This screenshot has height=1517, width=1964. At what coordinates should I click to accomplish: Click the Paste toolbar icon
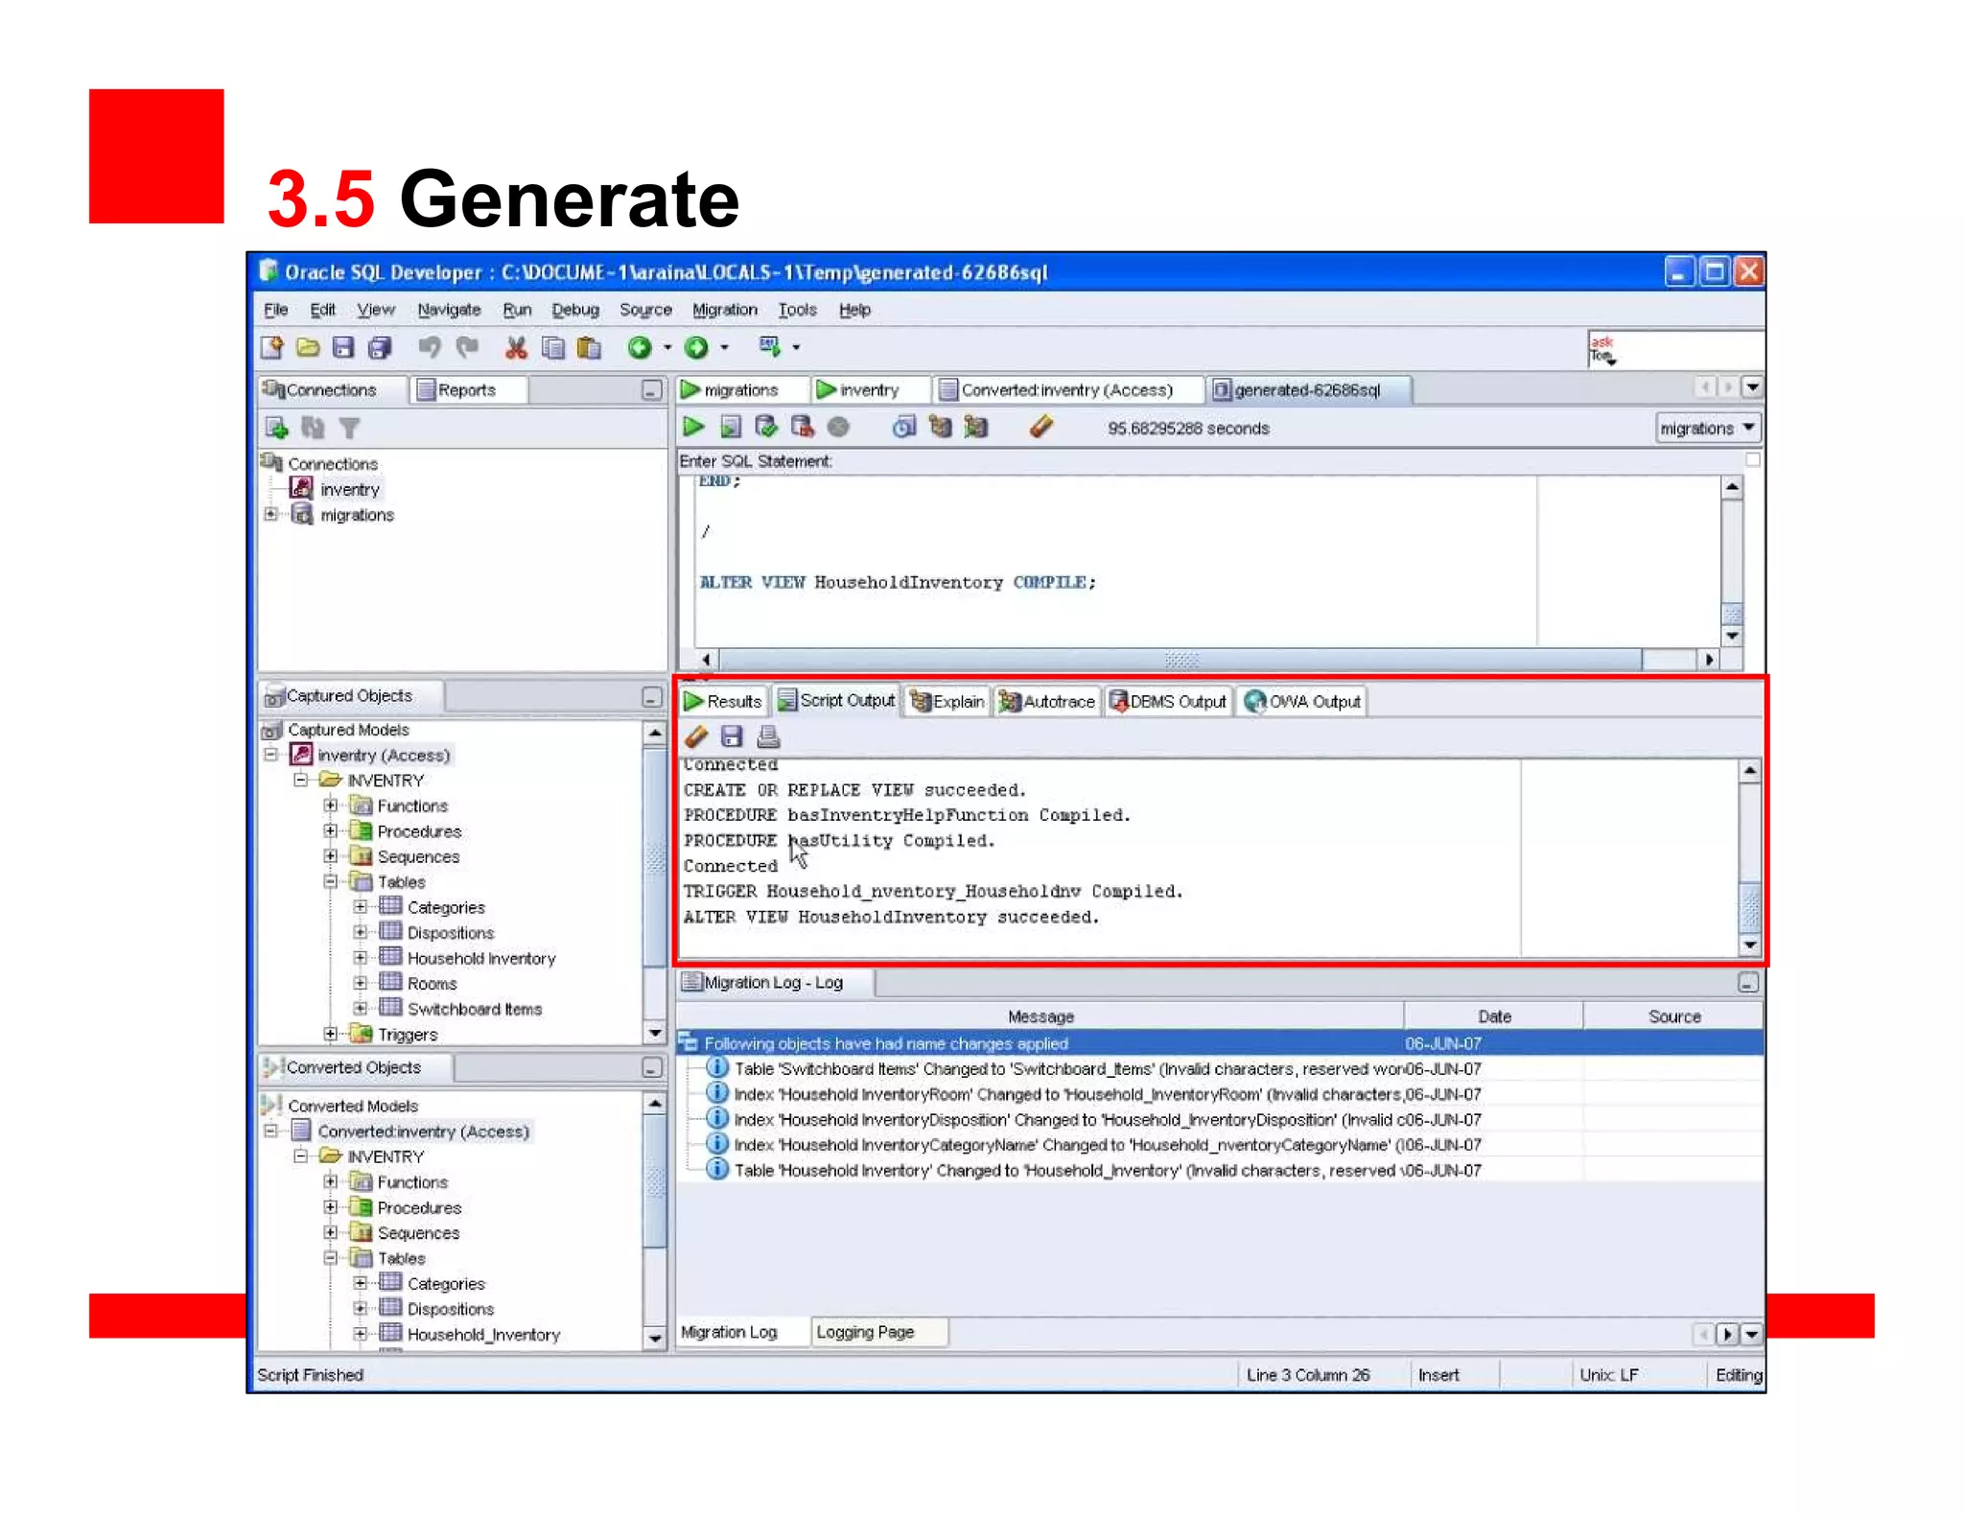pyautogui.click(x=589, y=347)
